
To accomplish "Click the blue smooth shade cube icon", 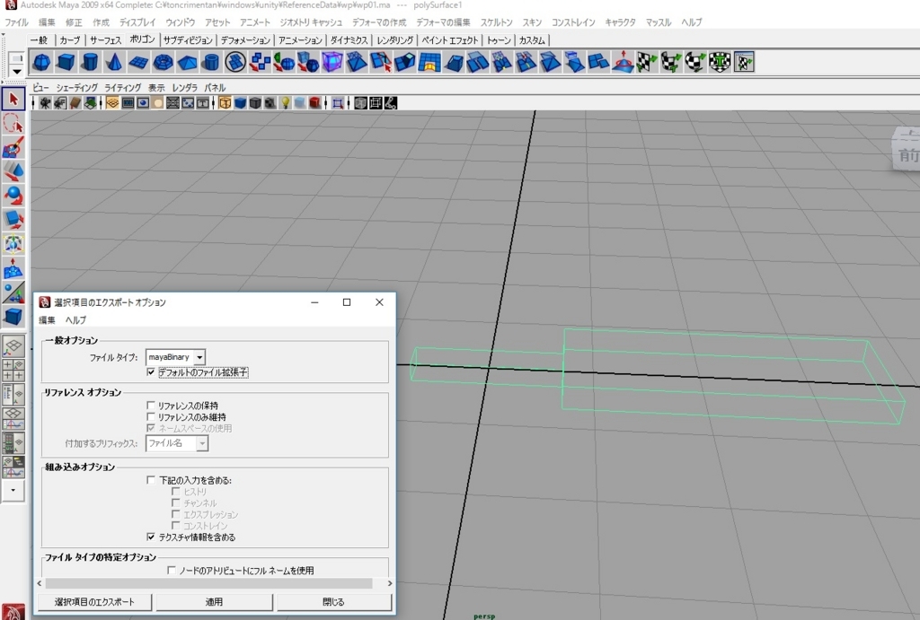I will click(240, 103).
